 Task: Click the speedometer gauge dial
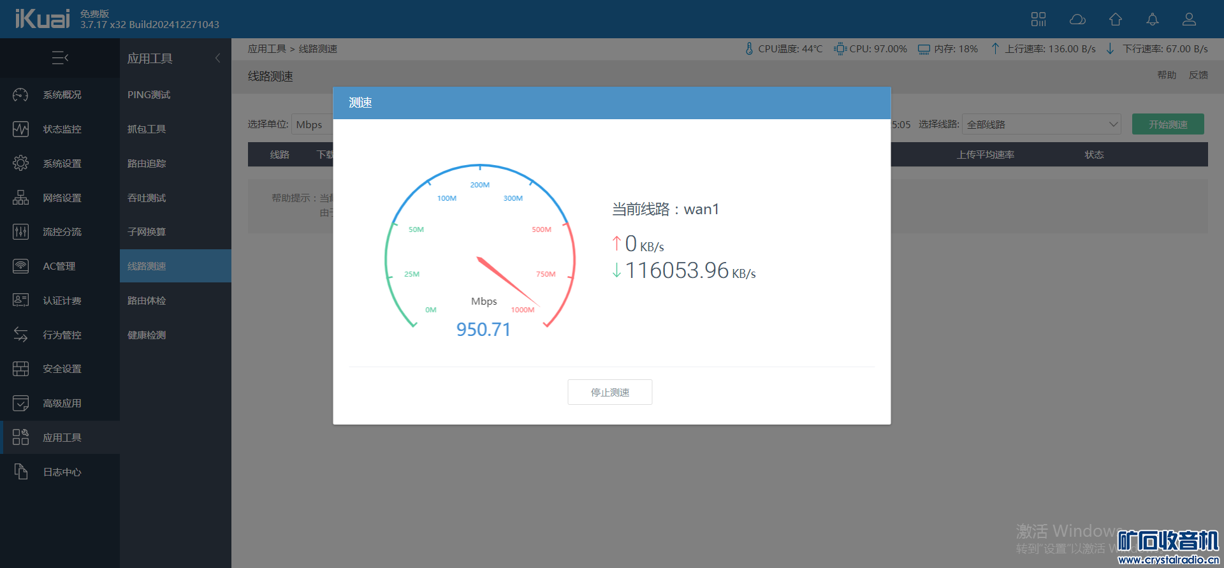click(481, 246)
